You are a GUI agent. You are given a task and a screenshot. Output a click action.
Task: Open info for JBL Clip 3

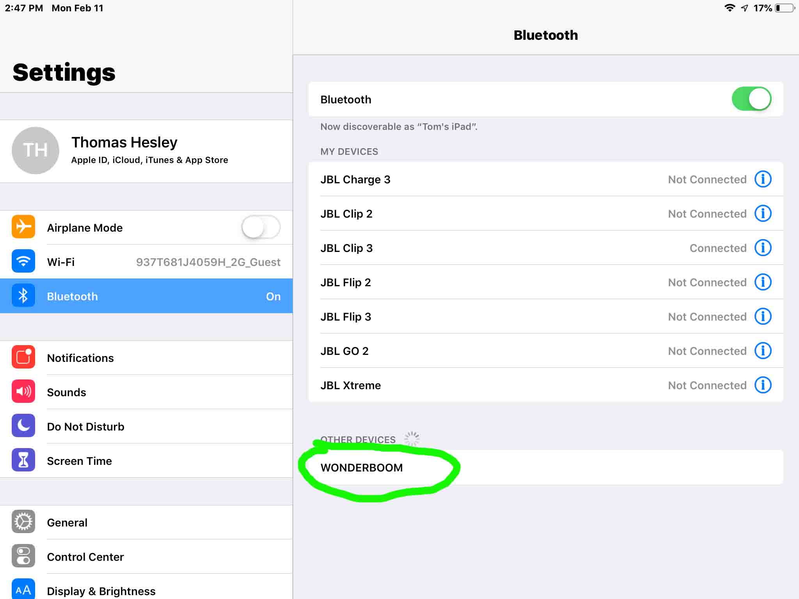(x=763, y=248)
